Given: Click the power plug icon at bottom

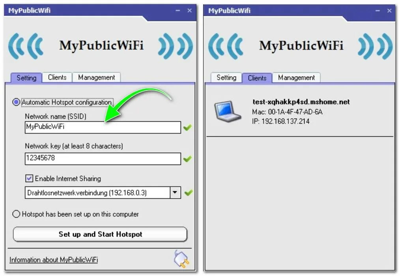Looking at the screenshot, I should click(x=181, y=259).
